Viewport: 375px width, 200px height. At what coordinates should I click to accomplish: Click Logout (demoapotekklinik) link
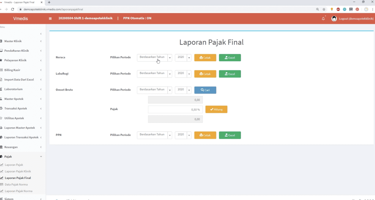pyautogui.click(x=356, y=19)
